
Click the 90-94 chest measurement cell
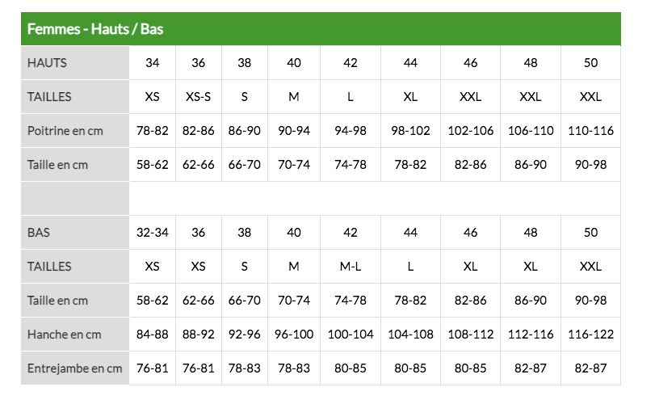(x=294, y=131)
